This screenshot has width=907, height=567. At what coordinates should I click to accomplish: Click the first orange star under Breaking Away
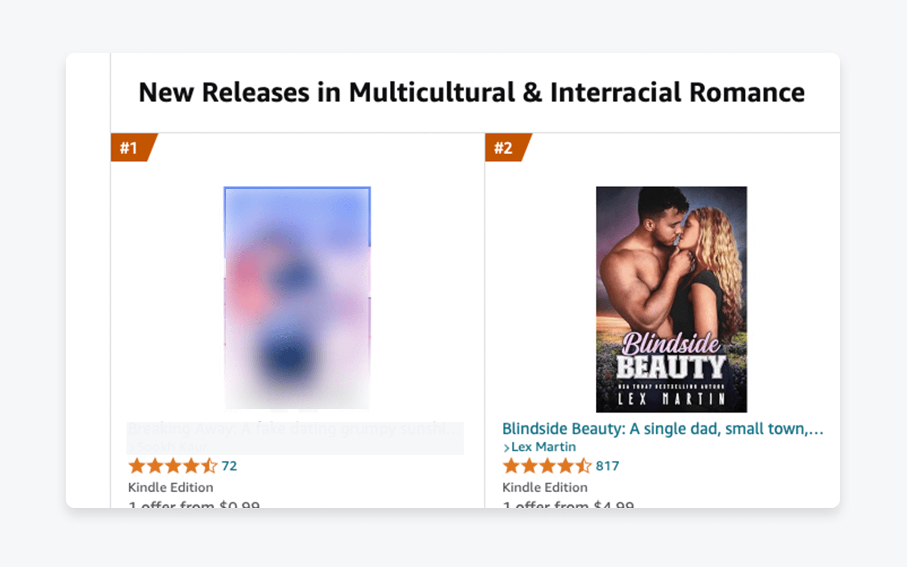(136, 466)
